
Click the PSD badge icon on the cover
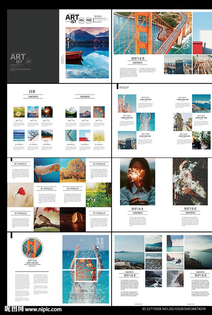89,20
